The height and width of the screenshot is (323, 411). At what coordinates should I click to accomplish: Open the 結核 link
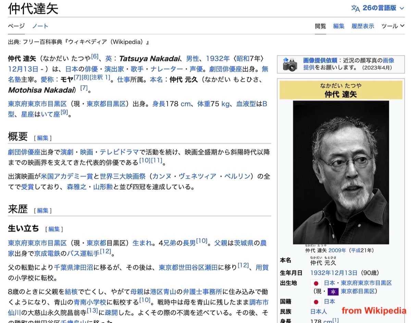tap(71, 292)
